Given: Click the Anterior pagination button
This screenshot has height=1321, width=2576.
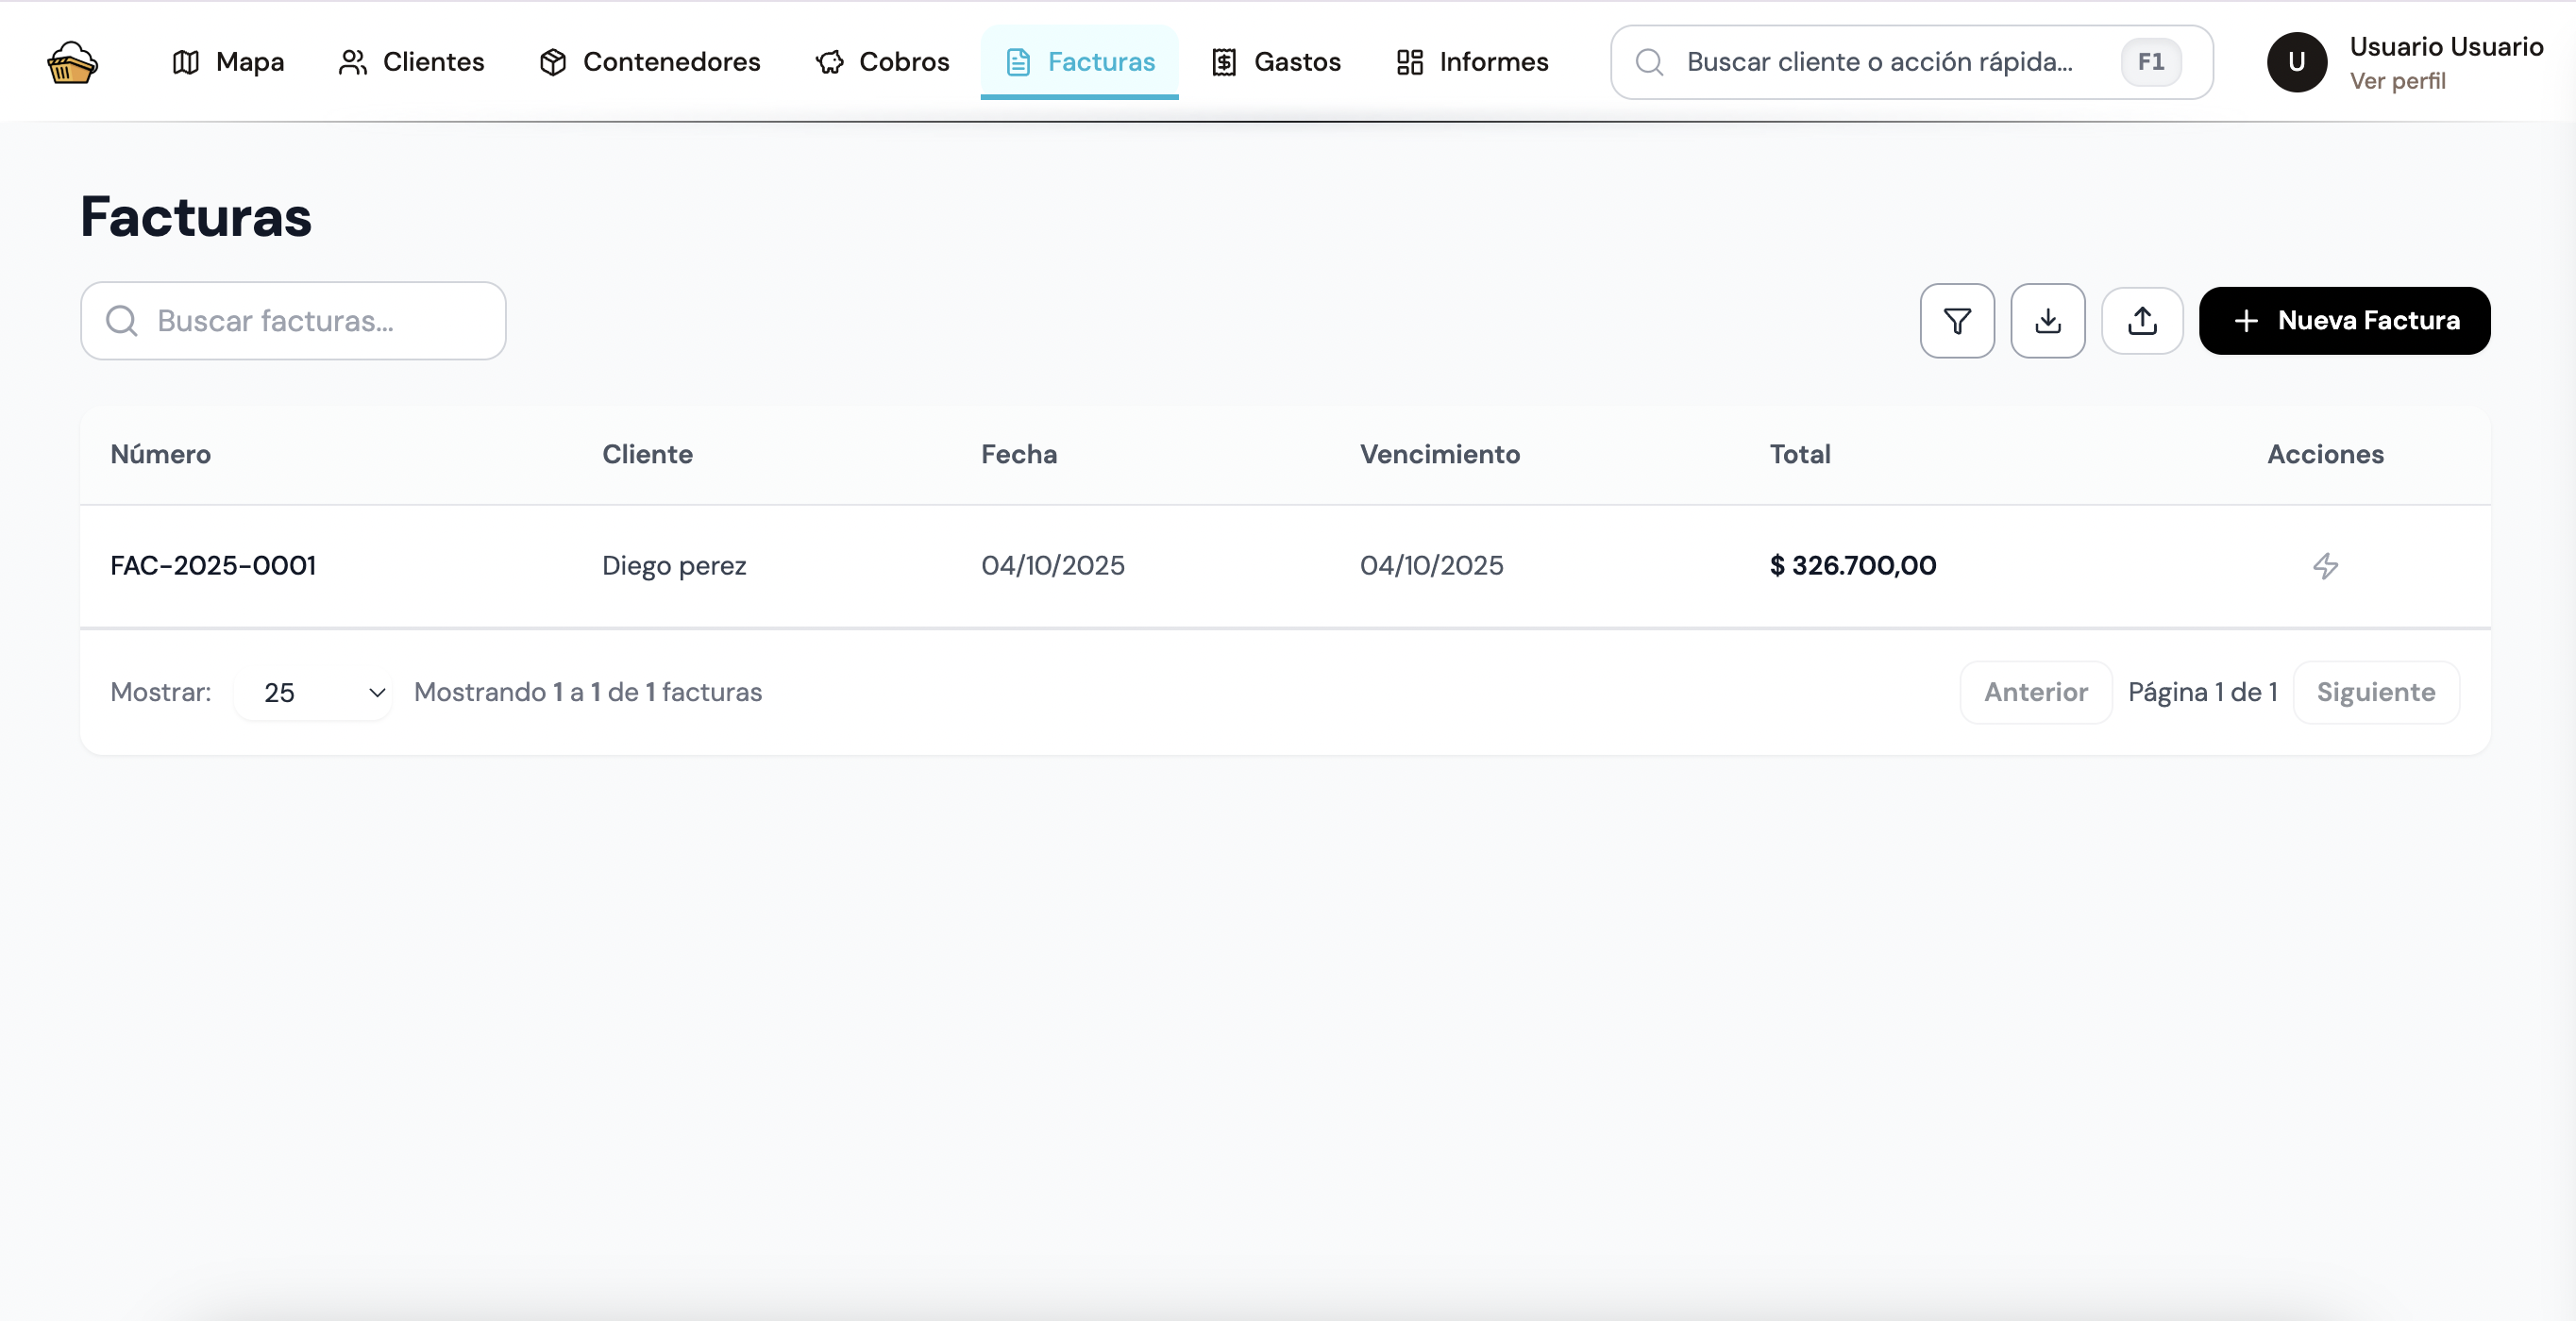Looking at the screenshot, I should click(x=2035, y=693).
